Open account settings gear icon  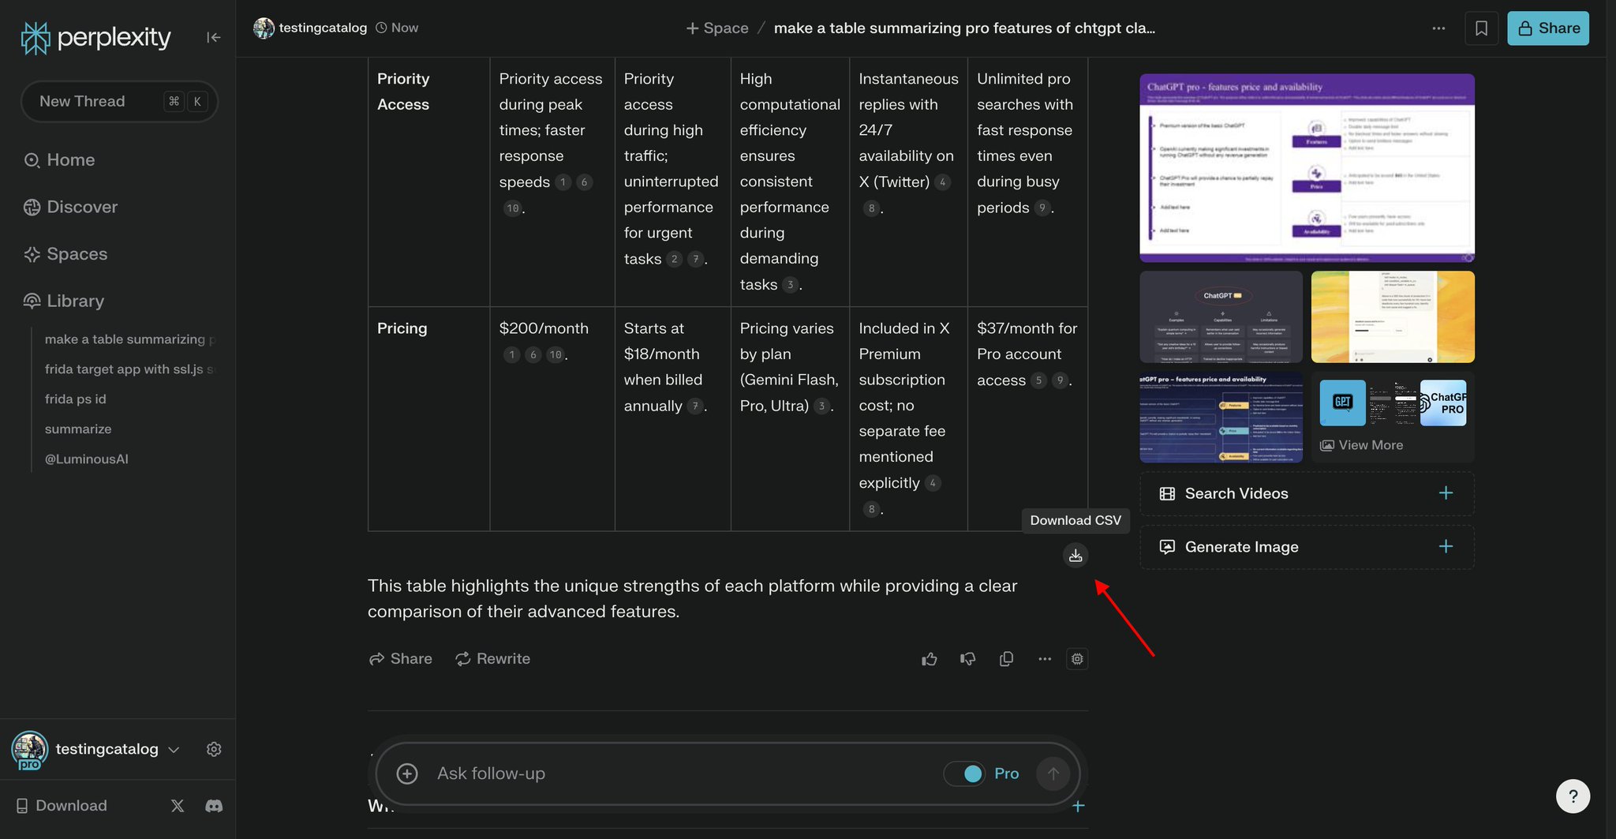point(214,749)
